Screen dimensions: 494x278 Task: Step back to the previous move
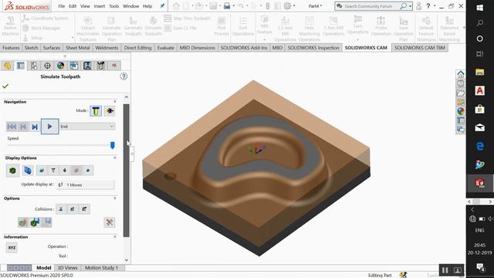coord(23,127)
